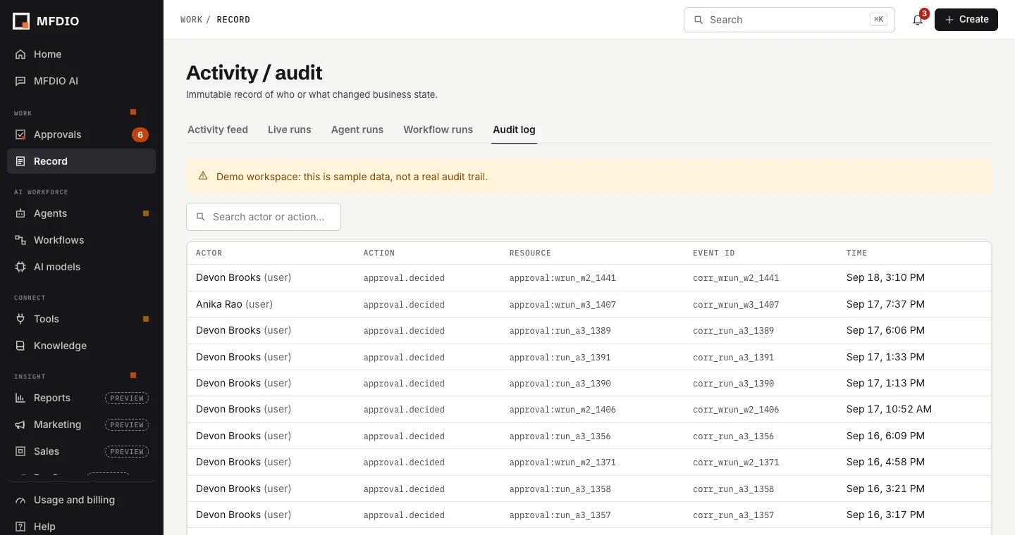This screenshot has width=1015, height=535.
Task: Click the Reports bar chart icon
Action: click(20, 398)
